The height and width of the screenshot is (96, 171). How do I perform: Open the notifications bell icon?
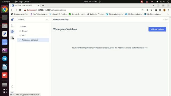[x=12, y=86]
